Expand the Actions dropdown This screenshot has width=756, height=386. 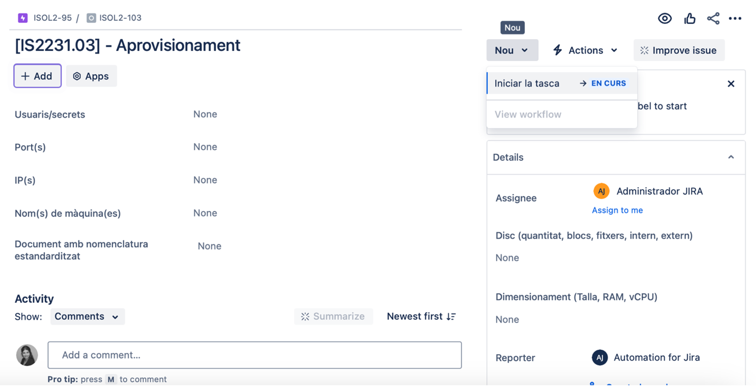(585, 50)
